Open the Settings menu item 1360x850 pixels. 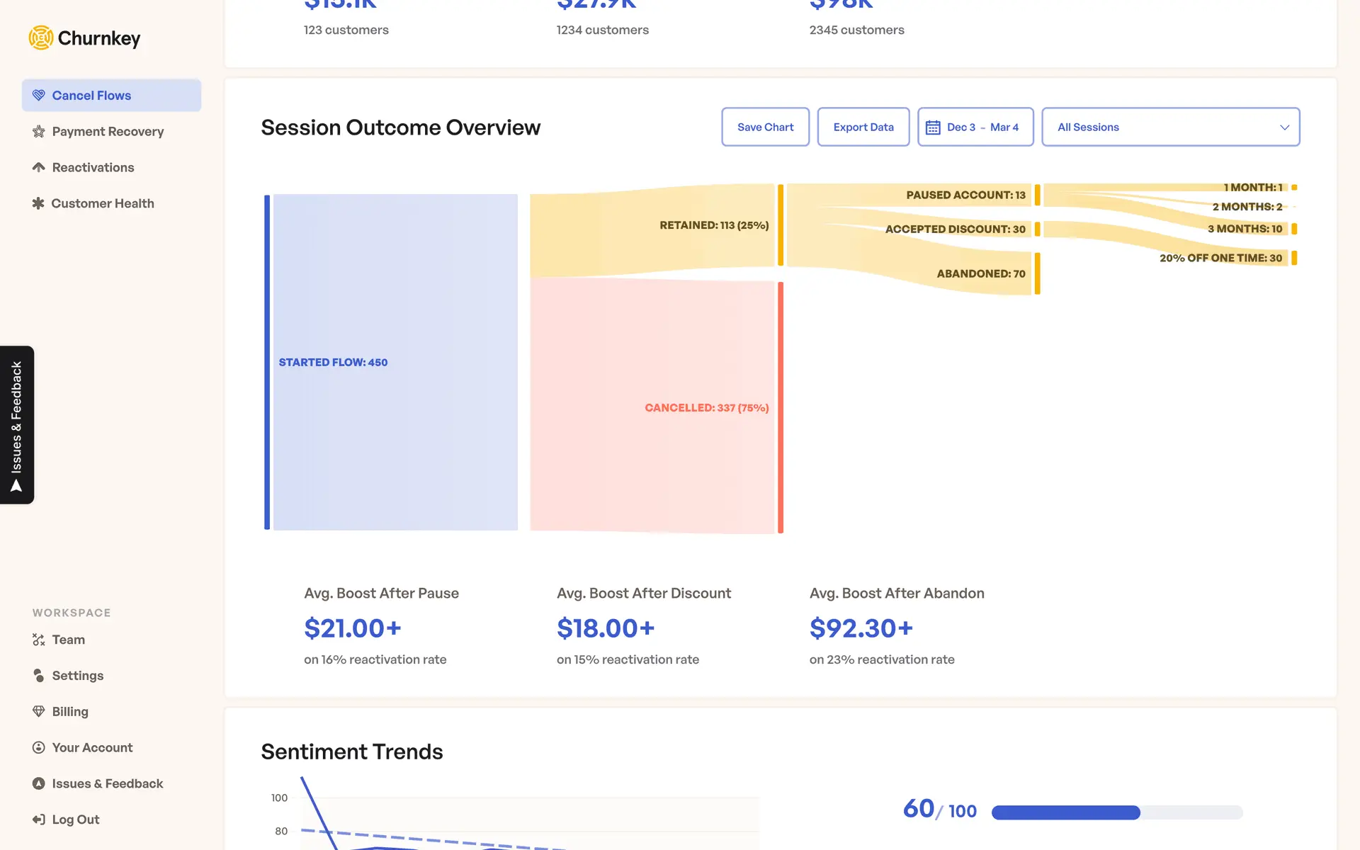point(77,676)
